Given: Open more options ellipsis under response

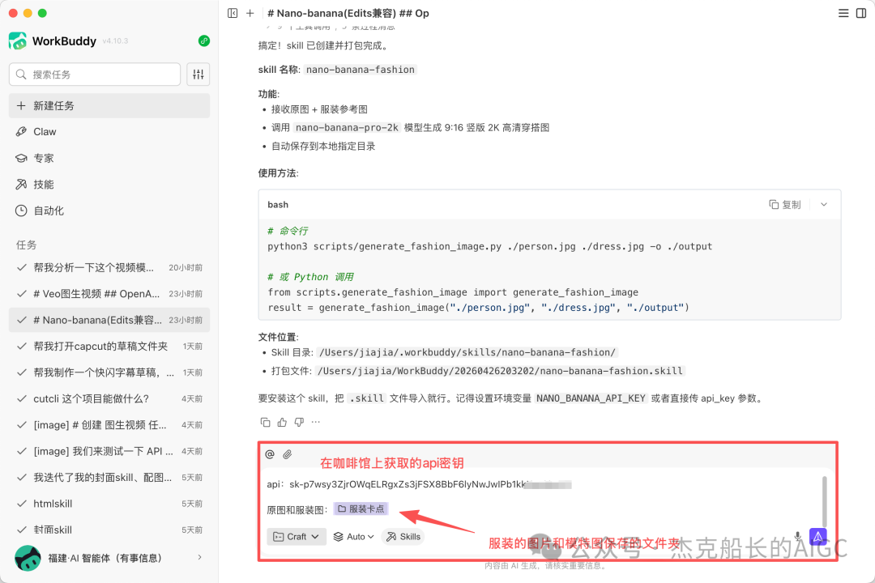Looking at the screenshot, I should coord(316,423).
